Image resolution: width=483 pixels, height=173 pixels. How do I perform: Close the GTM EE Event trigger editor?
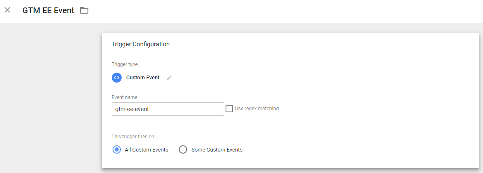click(7, 10)
